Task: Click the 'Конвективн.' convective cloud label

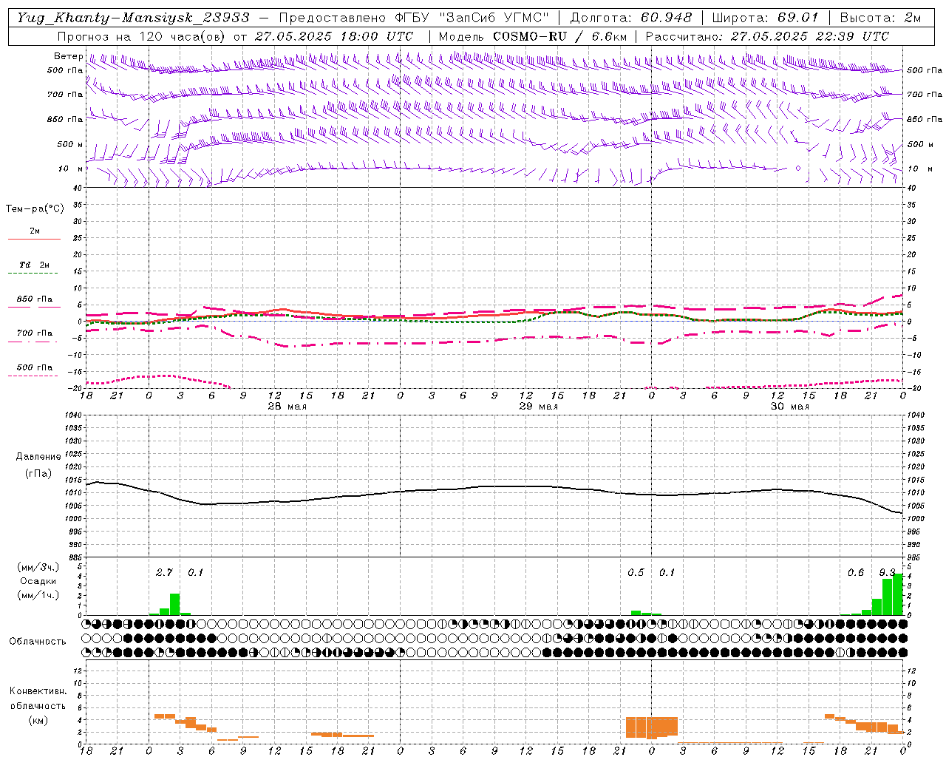Action: pyautogui.click(x=38, y=690)
